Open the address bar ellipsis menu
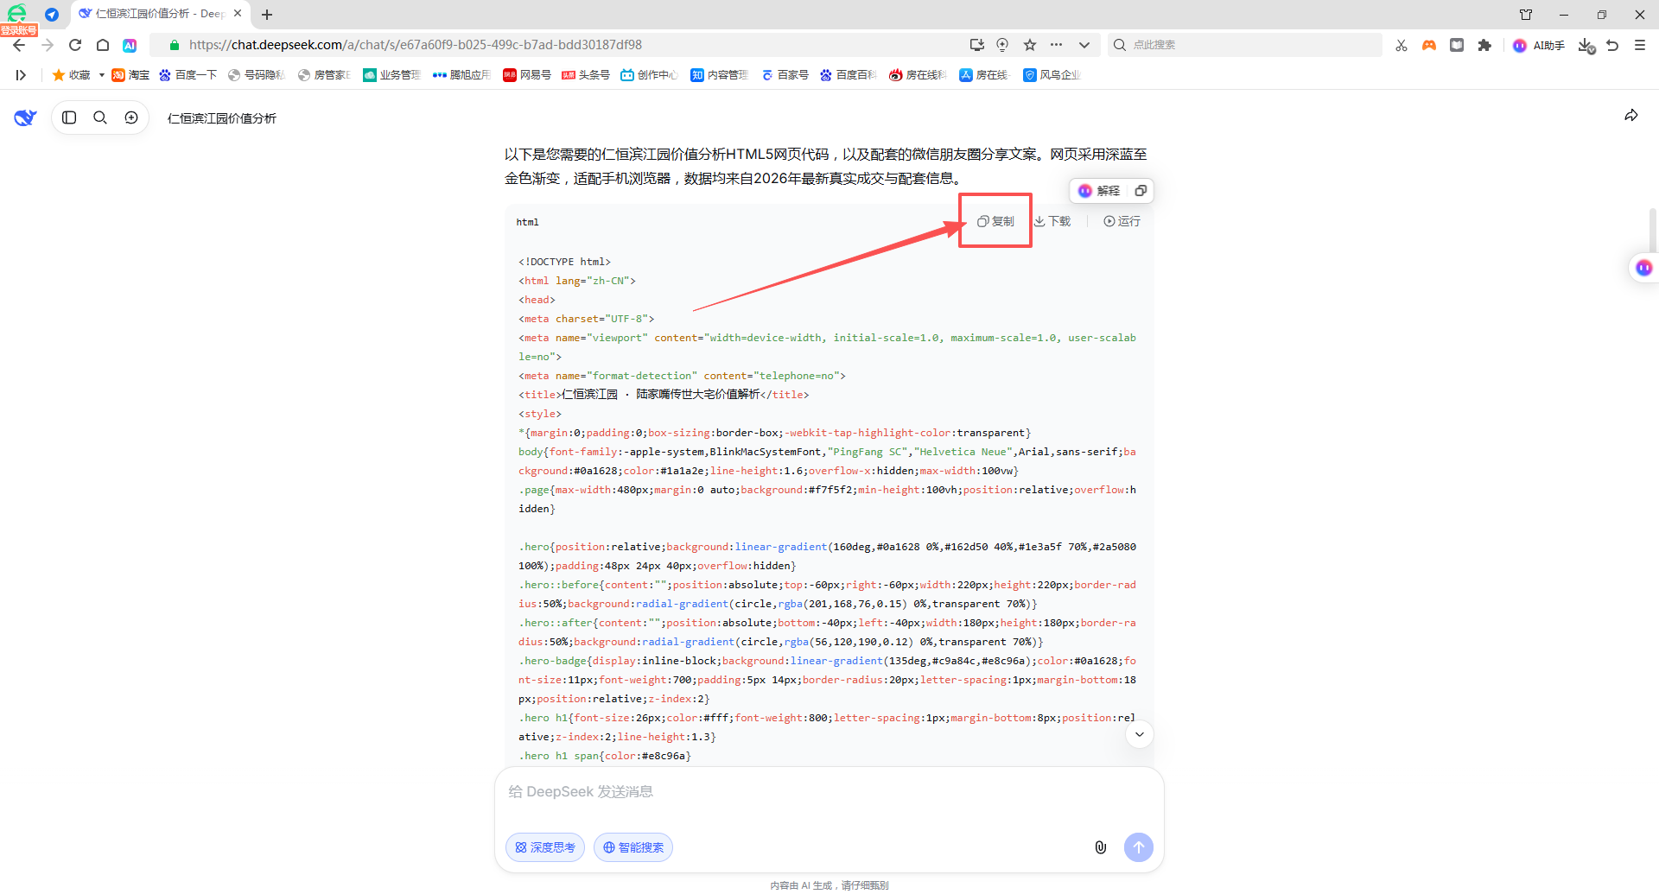1659x894 pixels. click(x=1057, y=45)
